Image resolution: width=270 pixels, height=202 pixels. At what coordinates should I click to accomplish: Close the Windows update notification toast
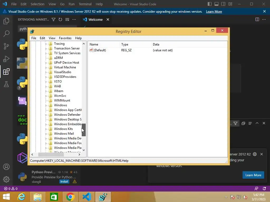point(261,154)
